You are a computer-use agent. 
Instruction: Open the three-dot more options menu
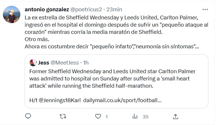pyautogui.click(x=205, y=10)
